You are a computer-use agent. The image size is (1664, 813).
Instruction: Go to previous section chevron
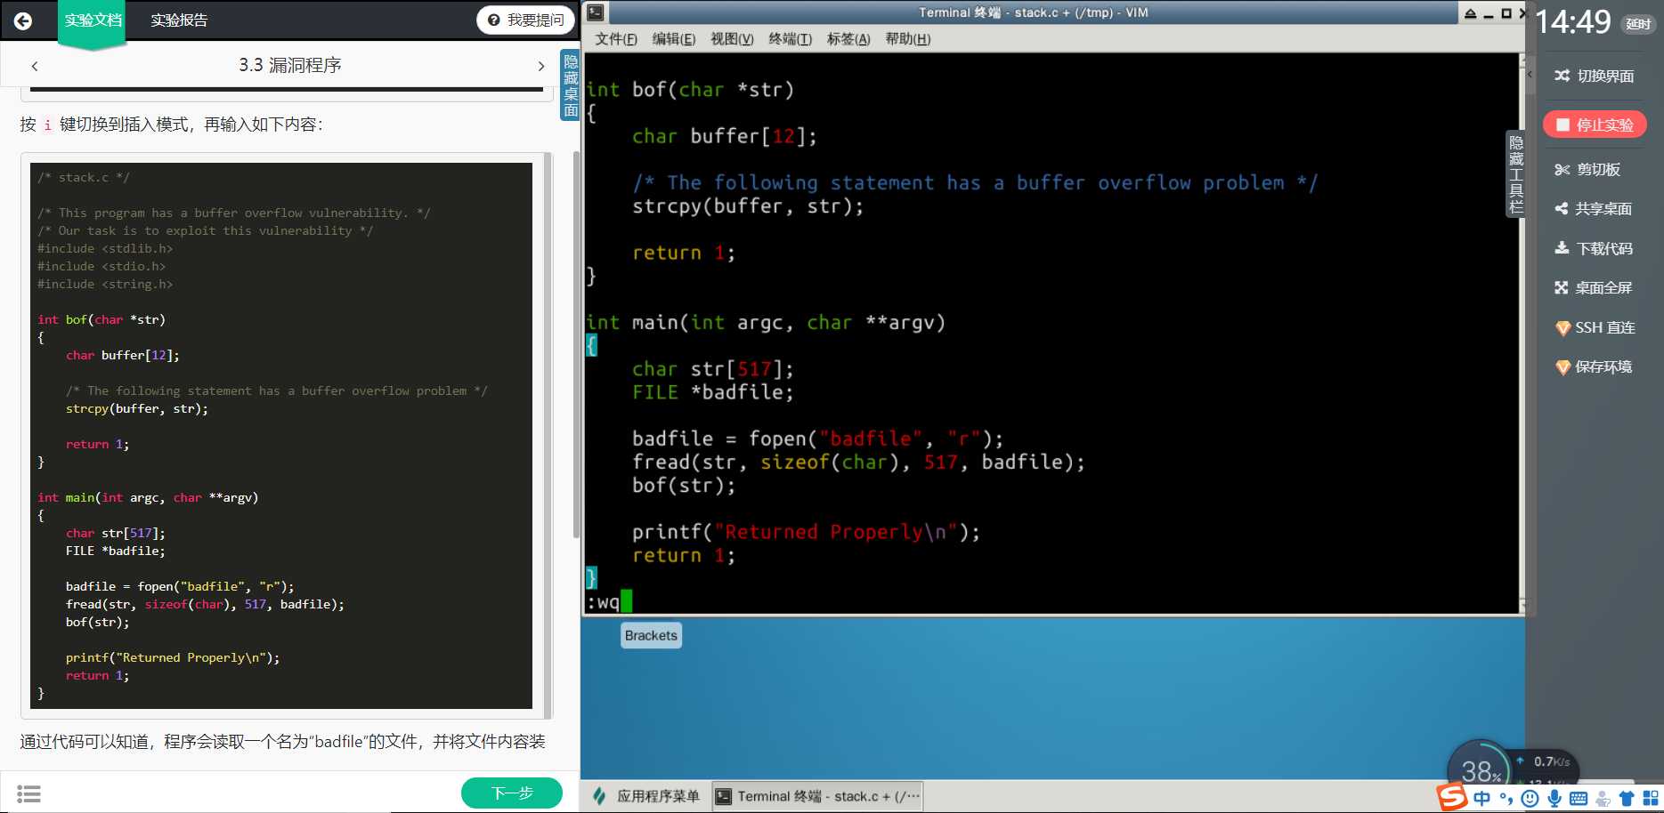tap(35, 66)
